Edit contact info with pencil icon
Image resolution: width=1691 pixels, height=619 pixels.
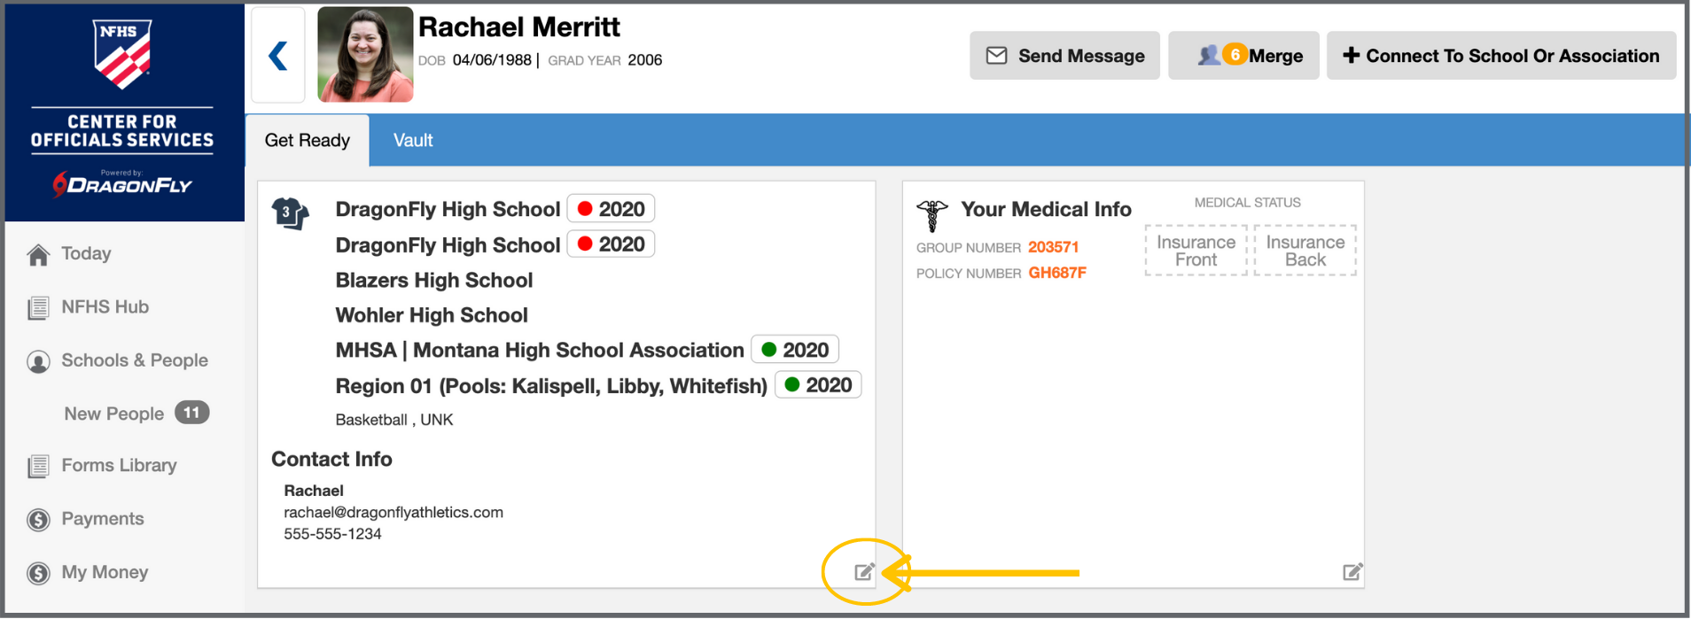tap(864, 572)
